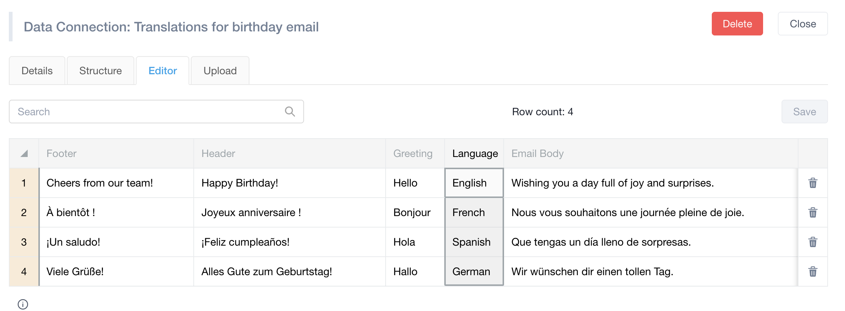Viewport: 845px width, 311px height.
Task: Click the Save button
Action: [x=804, y=112]
